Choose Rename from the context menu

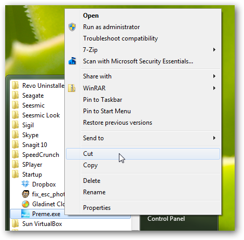click(x=143, y=192)
